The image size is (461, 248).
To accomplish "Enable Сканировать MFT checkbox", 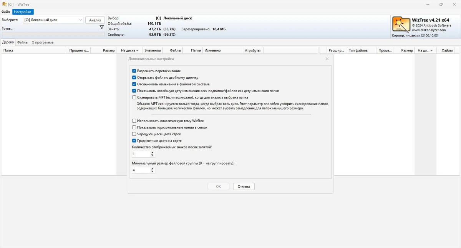I will click(134, 98).
